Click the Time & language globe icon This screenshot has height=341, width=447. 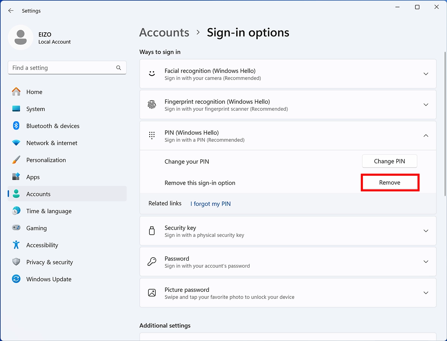click(x=16, y=211)
